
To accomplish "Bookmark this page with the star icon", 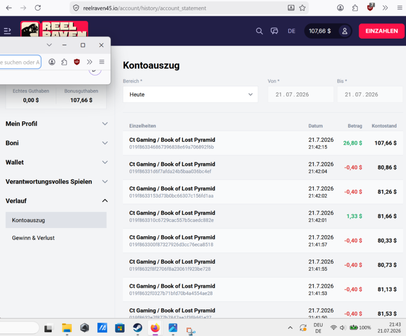I will [x=302, y=8].
